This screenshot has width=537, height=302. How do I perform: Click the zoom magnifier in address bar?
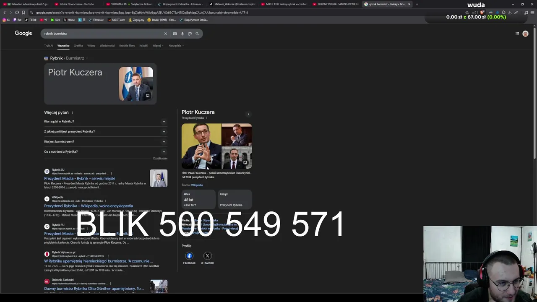point(467,13)
